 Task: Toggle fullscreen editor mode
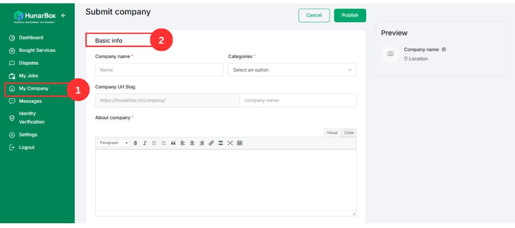pyautogui.click(x=230, y=143)
